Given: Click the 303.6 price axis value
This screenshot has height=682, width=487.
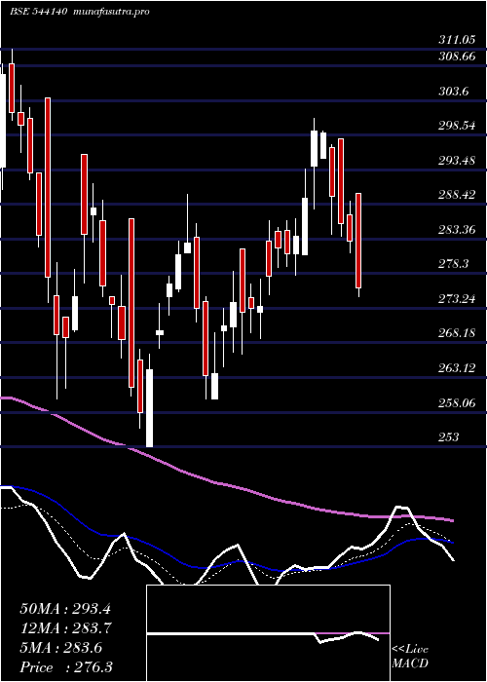Looking at the screenshot, I should point(454,92).
